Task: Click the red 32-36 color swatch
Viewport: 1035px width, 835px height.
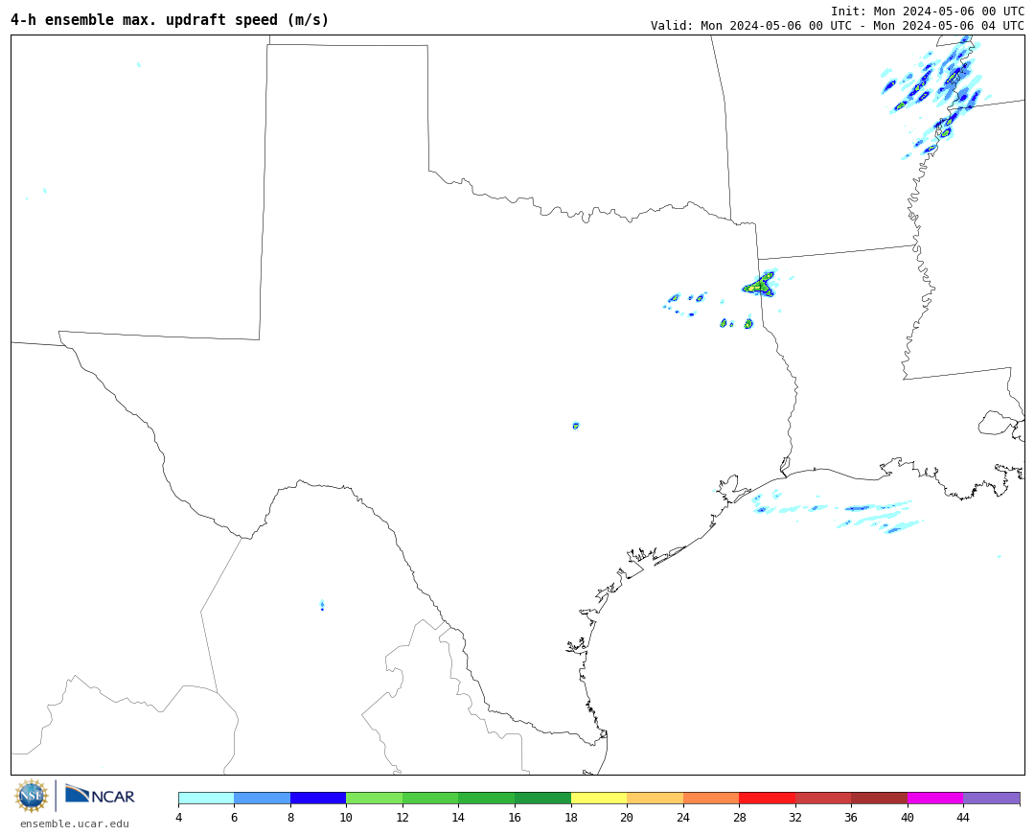Action: (823, 798)
